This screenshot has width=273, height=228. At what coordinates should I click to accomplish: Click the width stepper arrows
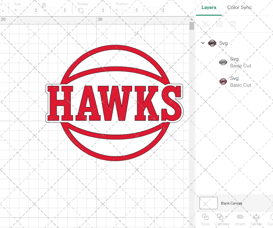pyautogui.click(x=36, y=10)
